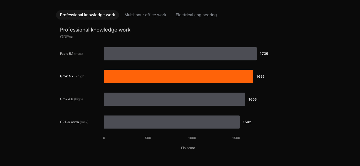Click the GPT-6 Astra (max) label
Viewport: 360px width, 166px height.
[74, 122]
